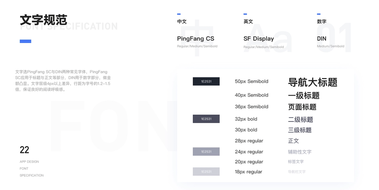Click the darkest 1E2531 color swatch
The height and width of the screenshot is (190, 379).
(206, 81)
